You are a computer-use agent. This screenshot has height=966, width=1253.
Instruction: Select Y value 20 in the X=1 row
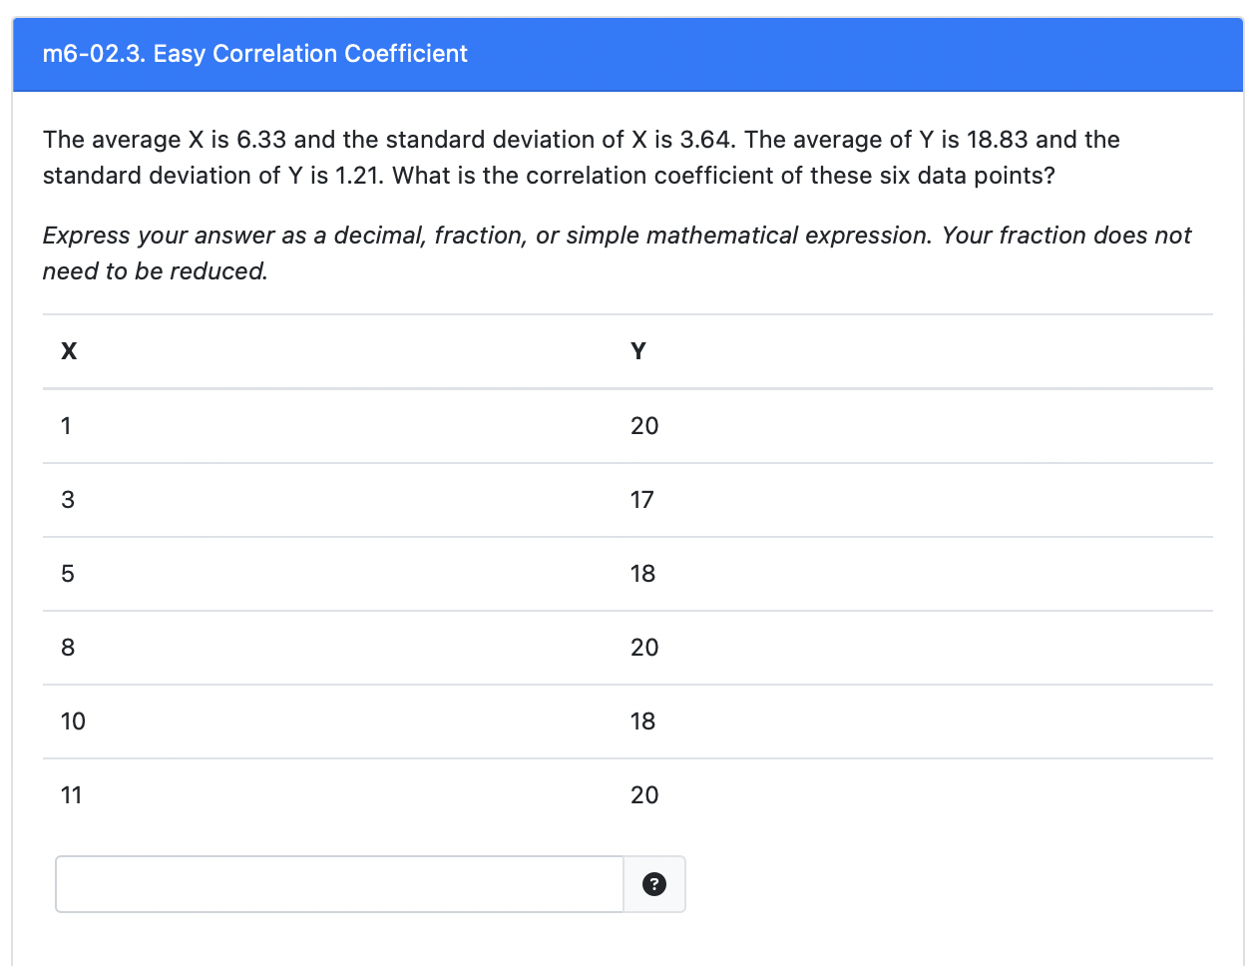tap(644, 426)
